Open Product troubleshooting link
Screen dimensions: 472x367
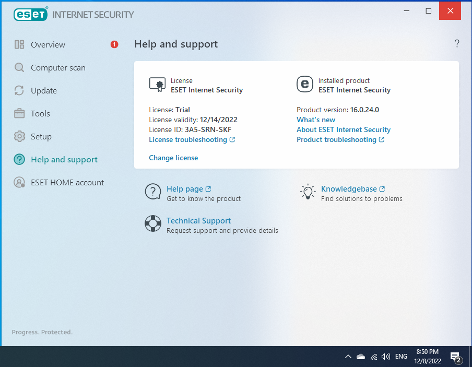click(x=336, y=139)
